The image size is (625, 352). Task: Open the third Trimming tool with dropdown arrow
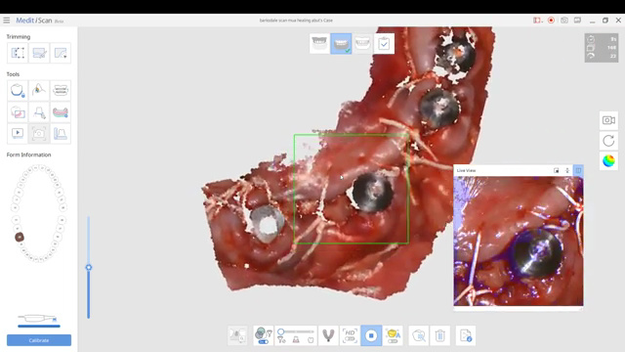click(x=61, y=53)
